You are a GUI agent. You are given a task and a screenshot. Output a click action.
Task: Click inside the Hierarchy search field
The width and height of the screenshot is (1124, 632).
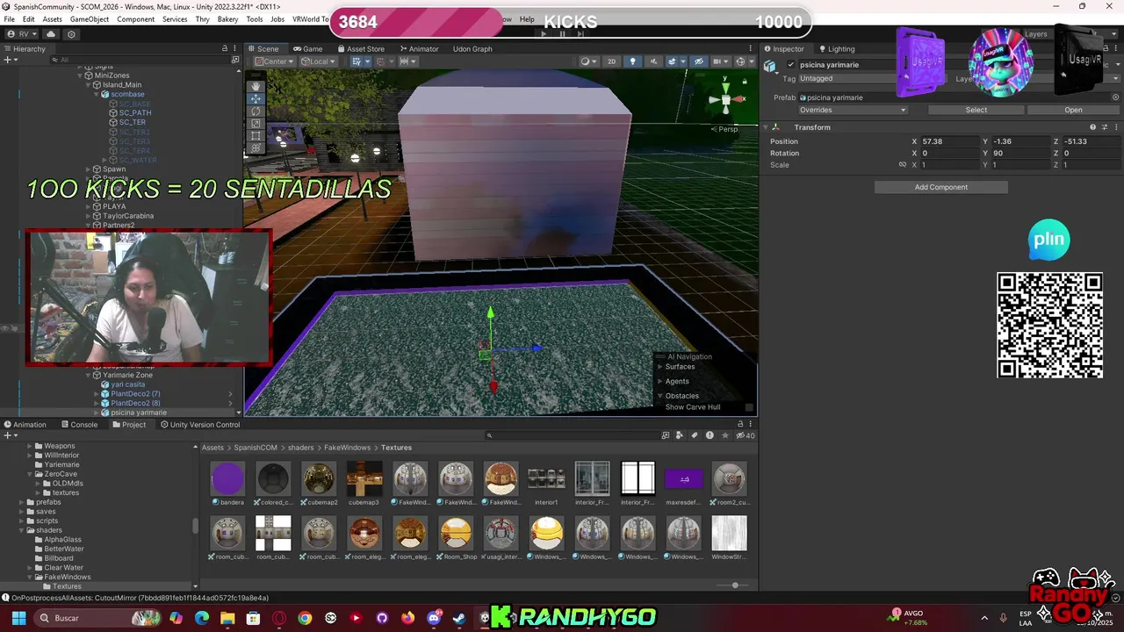click(x=140, y=60)
